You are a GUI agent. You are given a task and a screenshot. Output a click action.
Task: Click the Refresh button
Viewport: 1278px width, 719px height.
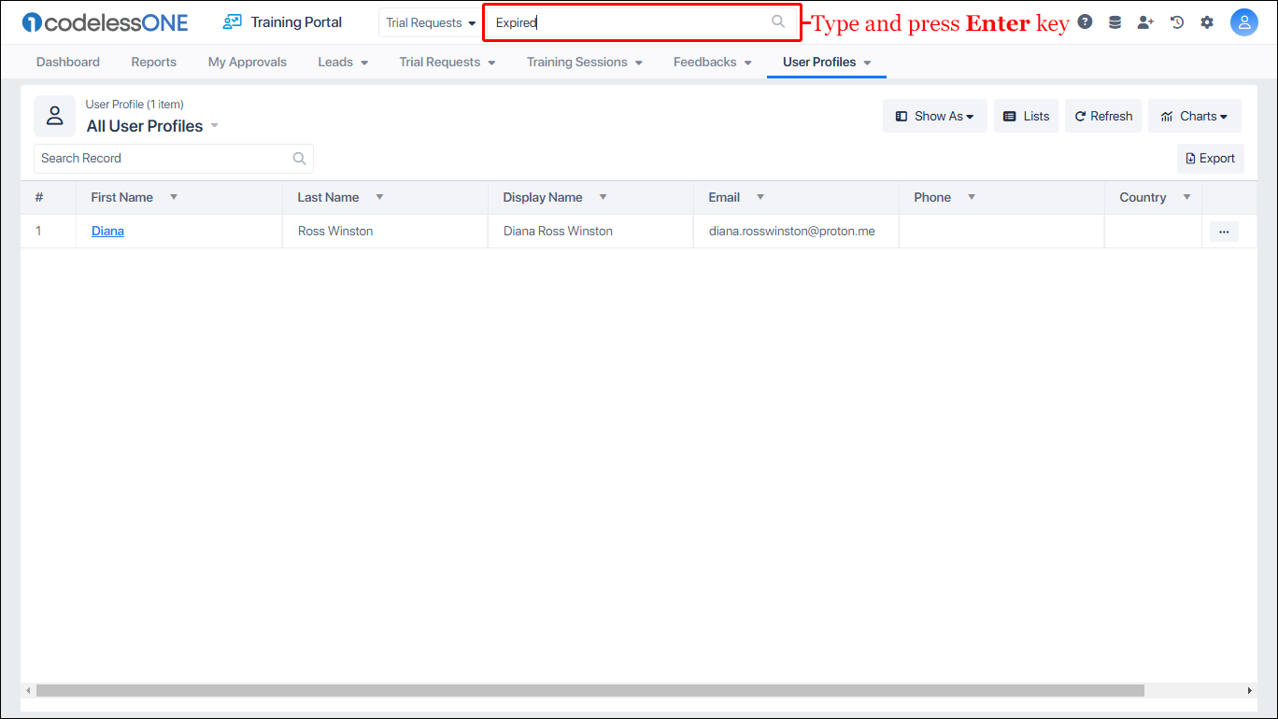[1103, 116]
